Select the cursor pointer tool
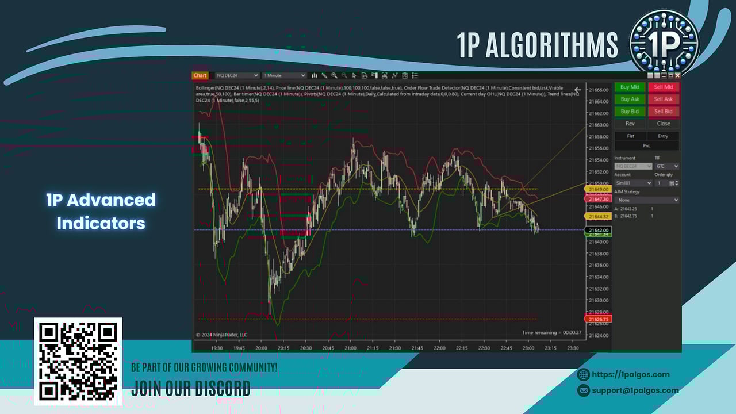The image size is (736, 414). coord(354,75)
